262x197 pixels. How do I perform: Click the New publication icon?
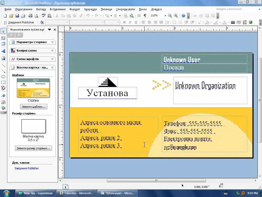click(5, 16)
